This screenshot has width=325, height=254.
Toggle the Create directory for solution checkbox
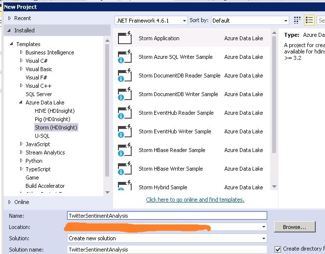278,249
